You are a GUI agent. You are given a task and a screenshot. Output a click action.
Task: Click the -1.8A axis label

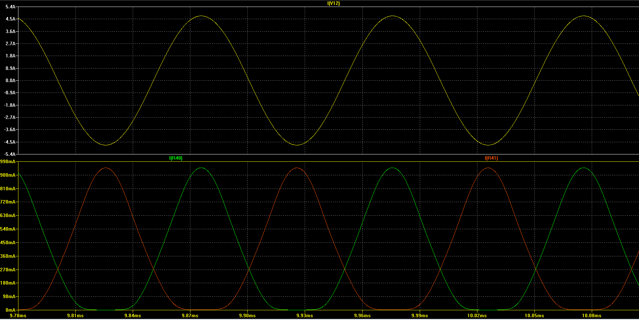tap(10, 105)
